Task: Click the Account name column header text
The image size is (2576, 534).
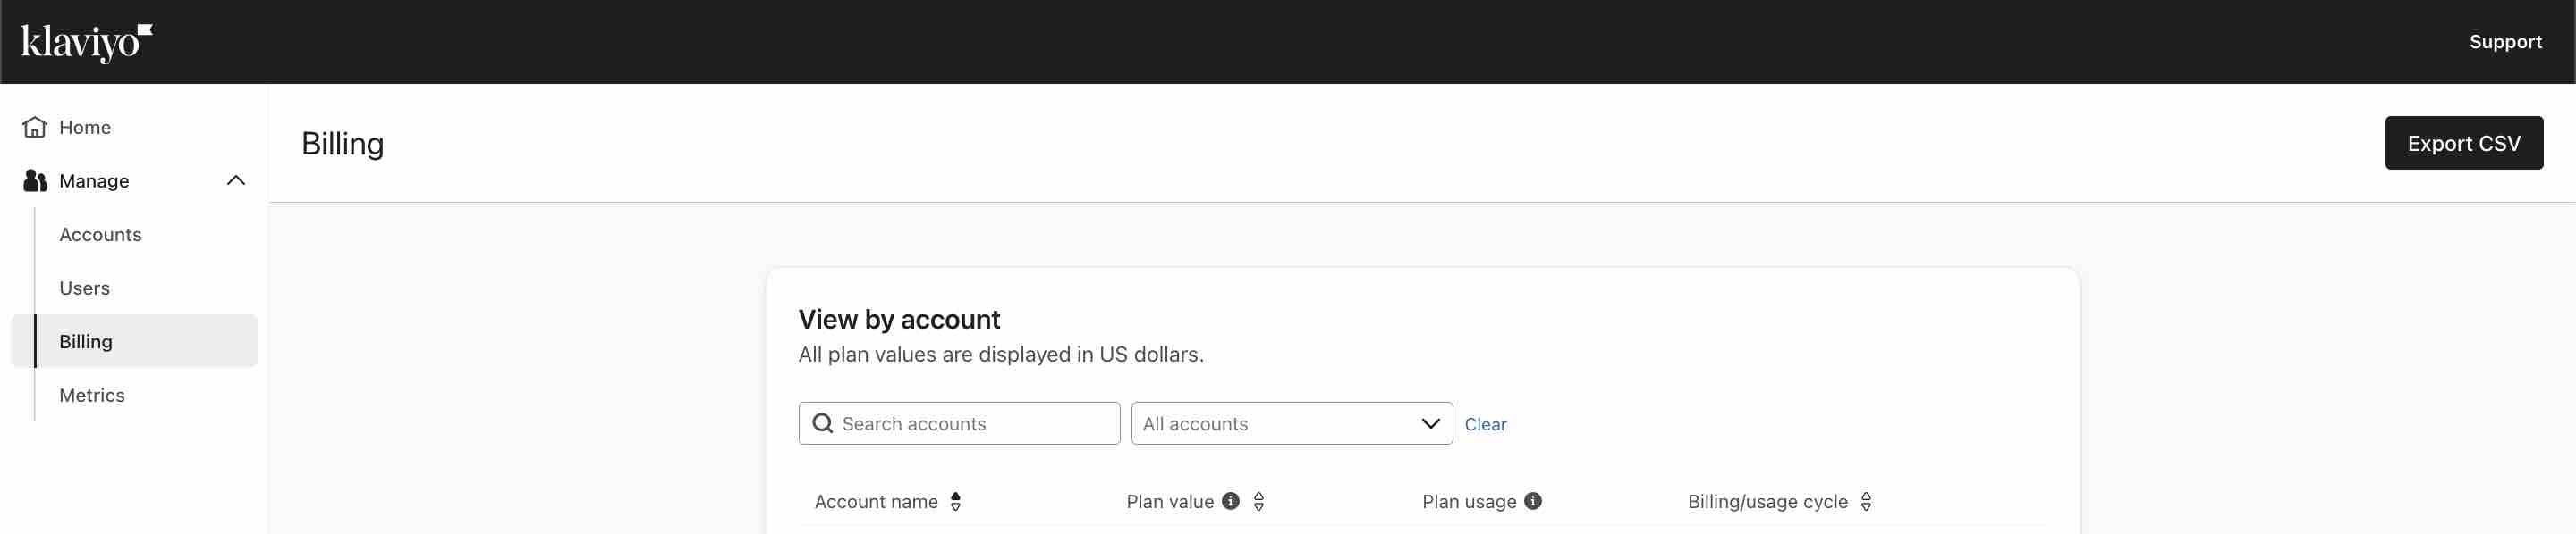Action: tap(876, 502)
